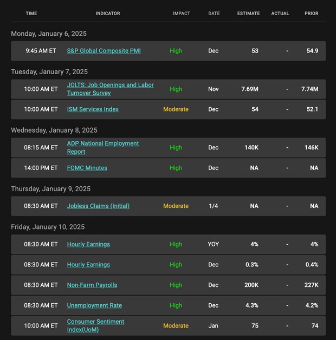Click Hourly Earnings link with 0.3% estimate

[88, 265]
